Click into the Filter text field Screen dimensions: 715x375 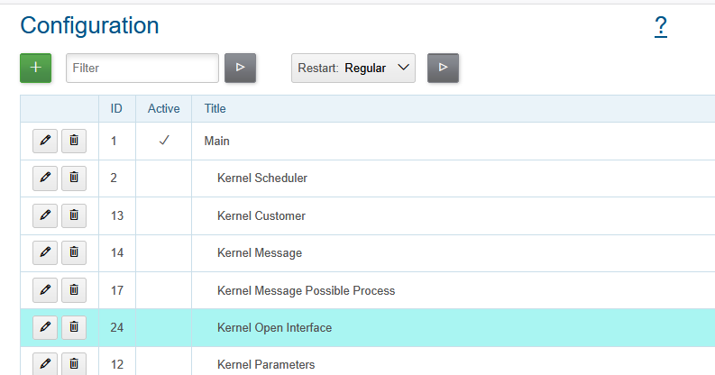142,68
